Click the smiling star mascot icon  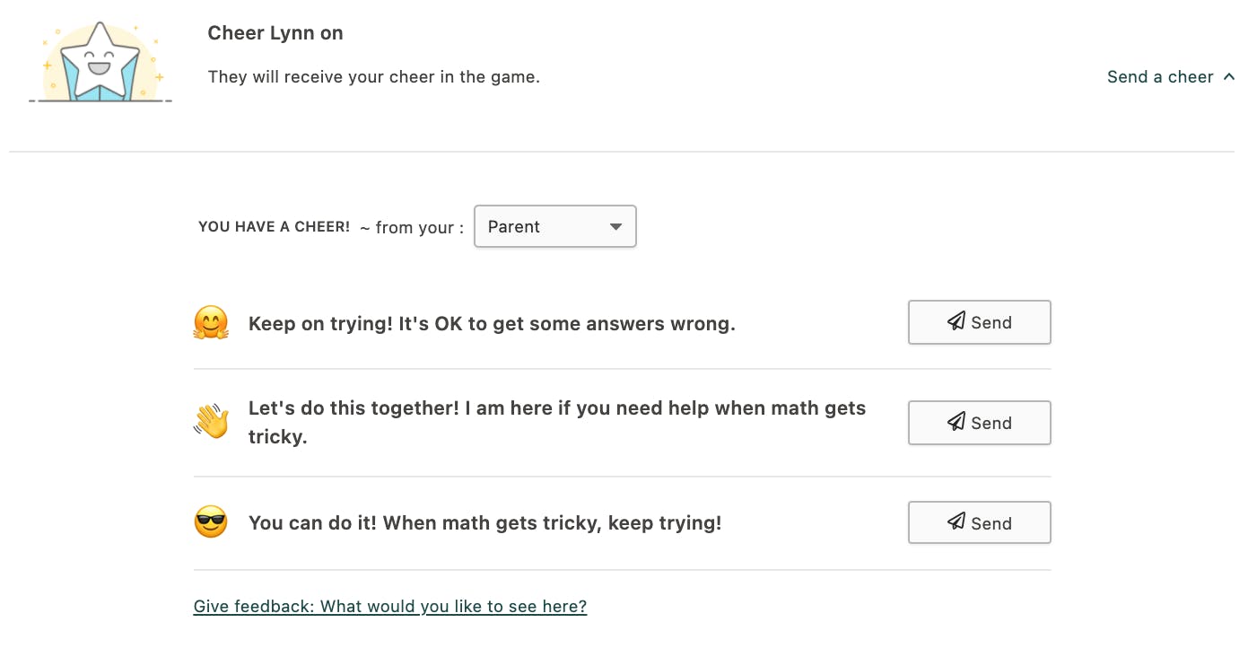(100, 63)
